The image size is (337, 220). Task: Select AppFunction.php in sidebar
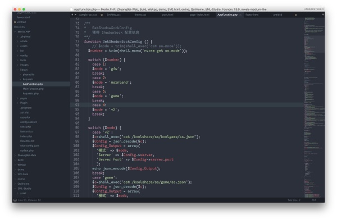tap(33, 84)
